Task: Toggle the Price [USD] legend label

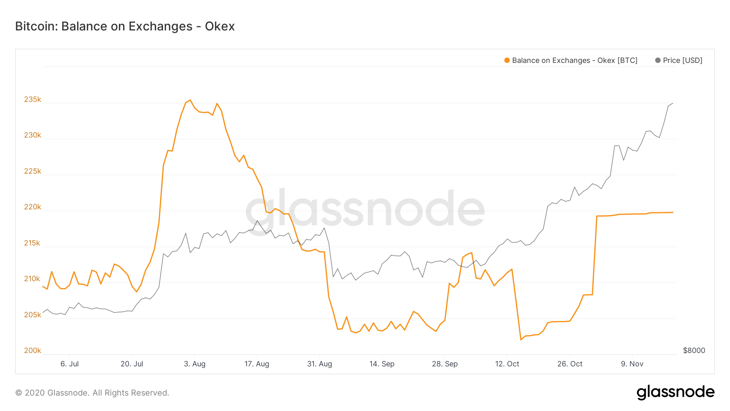Action: pyautogui.click(x=683, y=60)
